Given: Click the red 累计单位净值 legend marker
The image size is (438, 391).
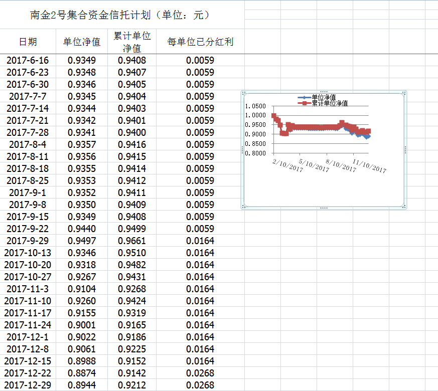Looking at the screenshot, I should 304,103.
